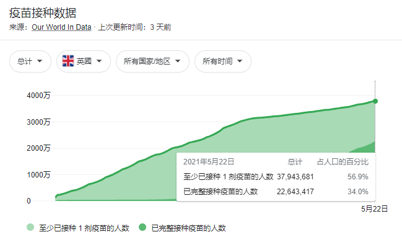Click the 至少已接种 1 剂疫苗的人数 legend label
This screenshot has height=242, width=402.
pos(84,228)
